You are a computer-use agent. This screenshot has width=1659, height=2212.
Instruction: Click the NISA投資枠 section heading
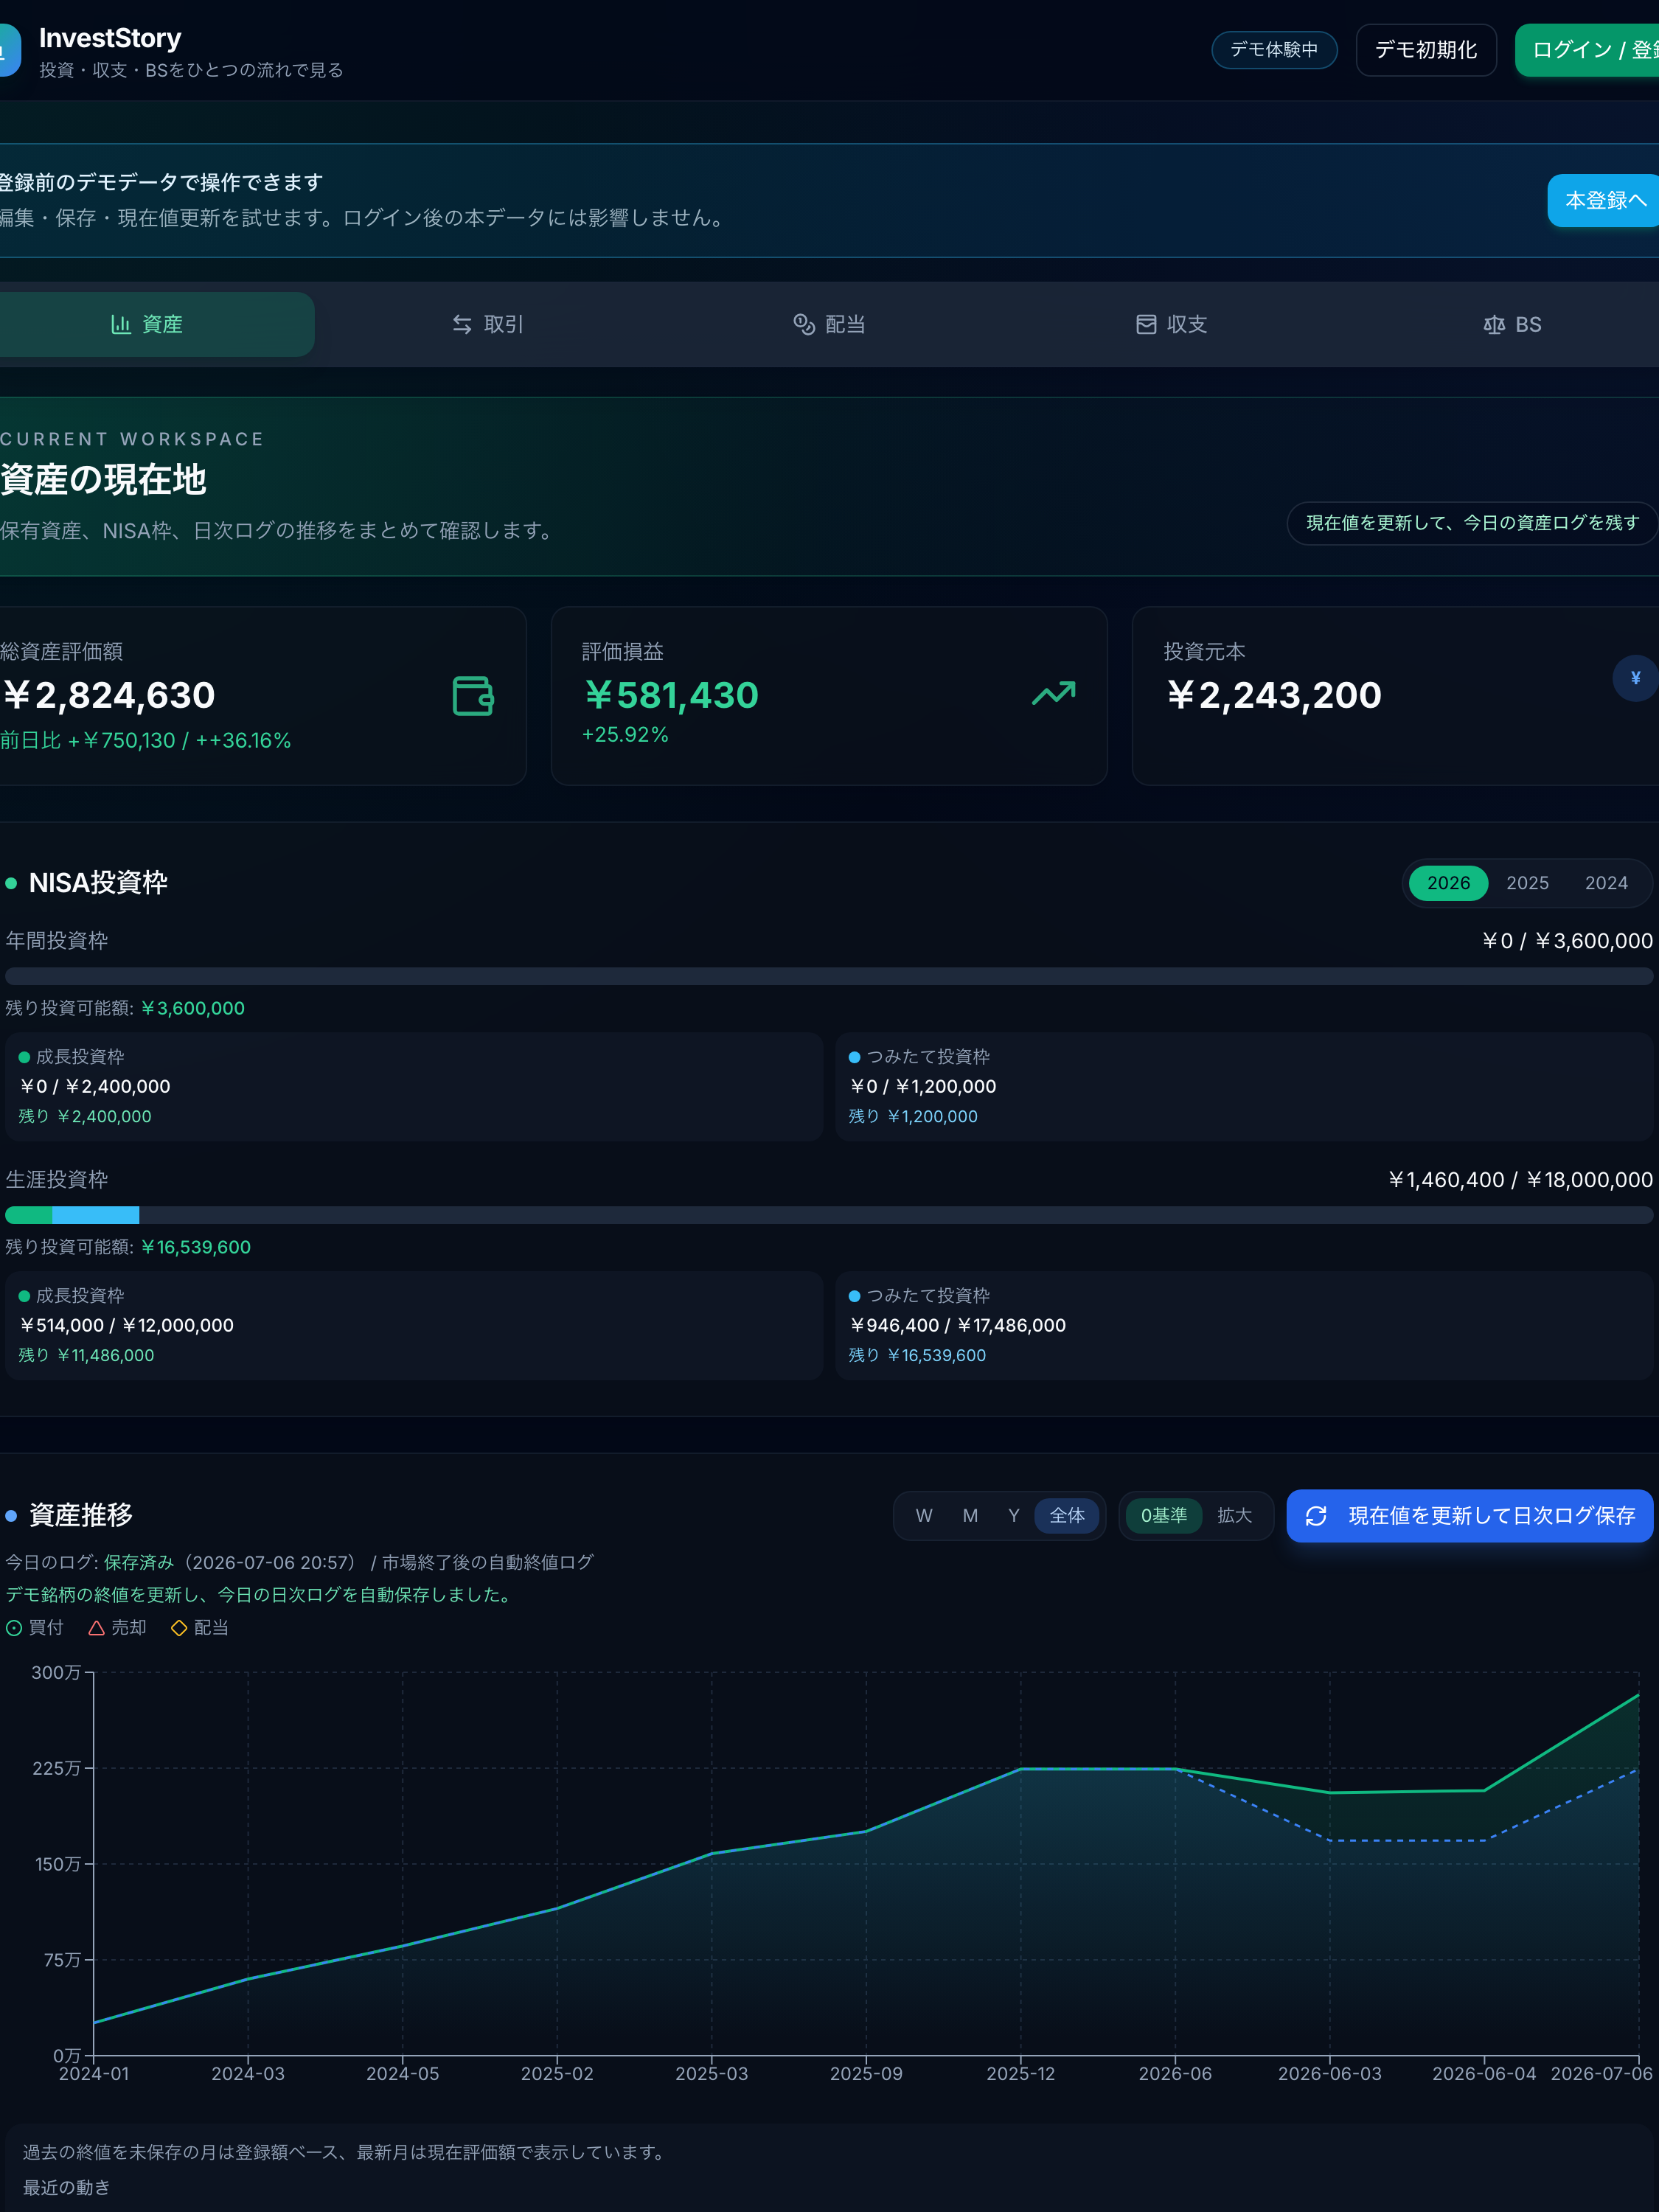[x=98, y=883]
